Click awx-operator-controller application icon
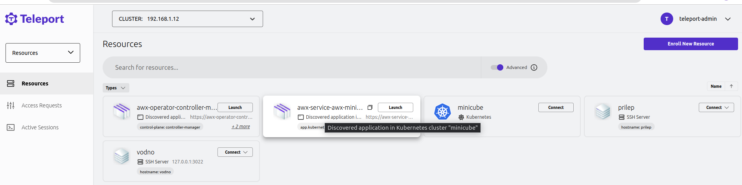 (122, 111)
